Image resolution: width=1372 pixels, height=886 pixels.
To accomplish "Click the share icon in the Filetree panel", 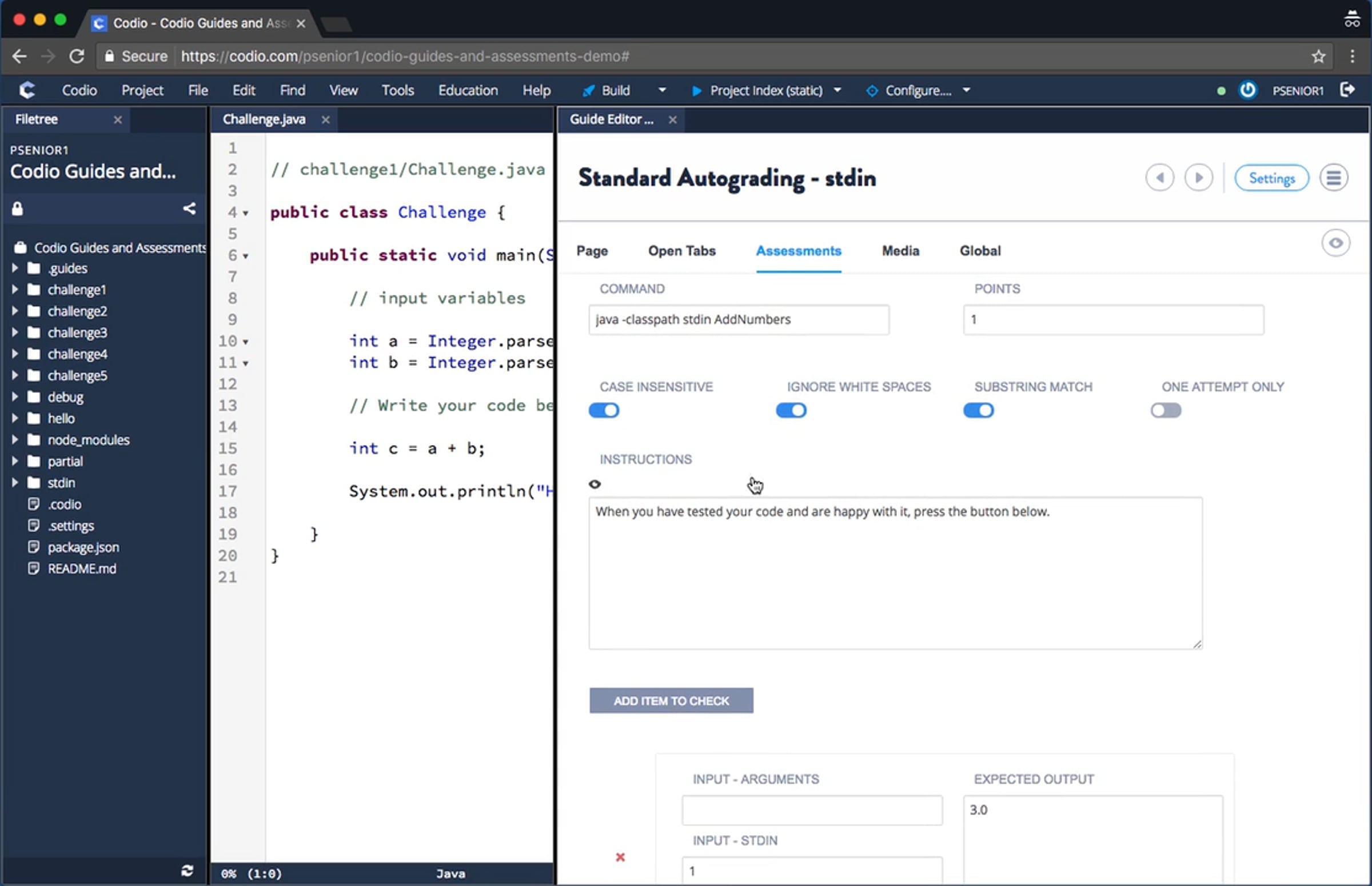I will [x=189, y=209].
